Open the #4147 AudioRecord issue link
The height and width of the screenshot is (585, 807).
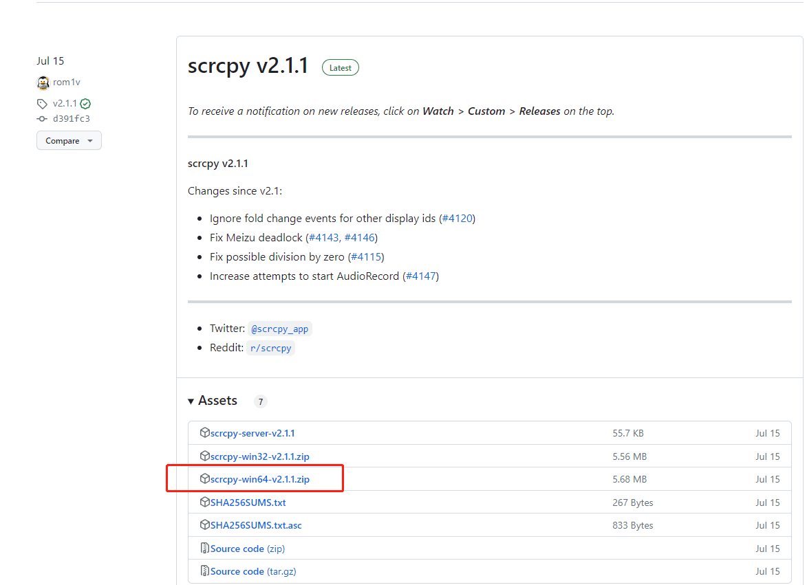click(x=420, y=276)
